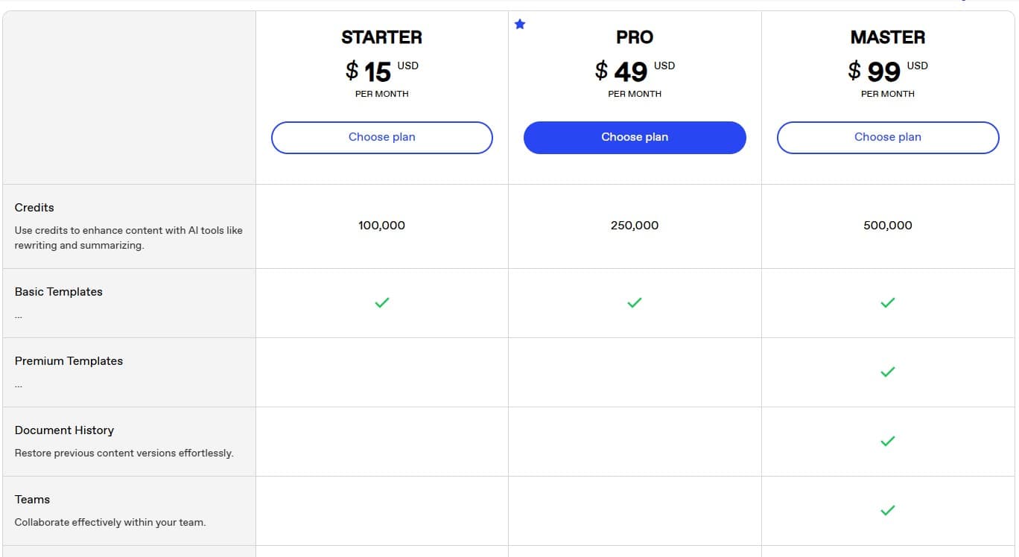
Task: Select the MASTER column header
Action: 887,36
